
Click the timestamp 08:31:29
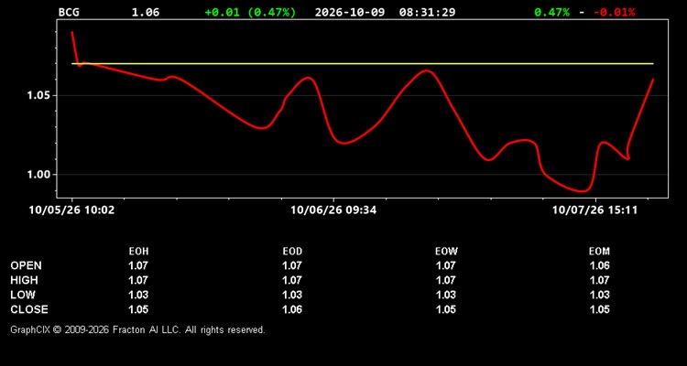pyautogui.click(x=427, y=12)
